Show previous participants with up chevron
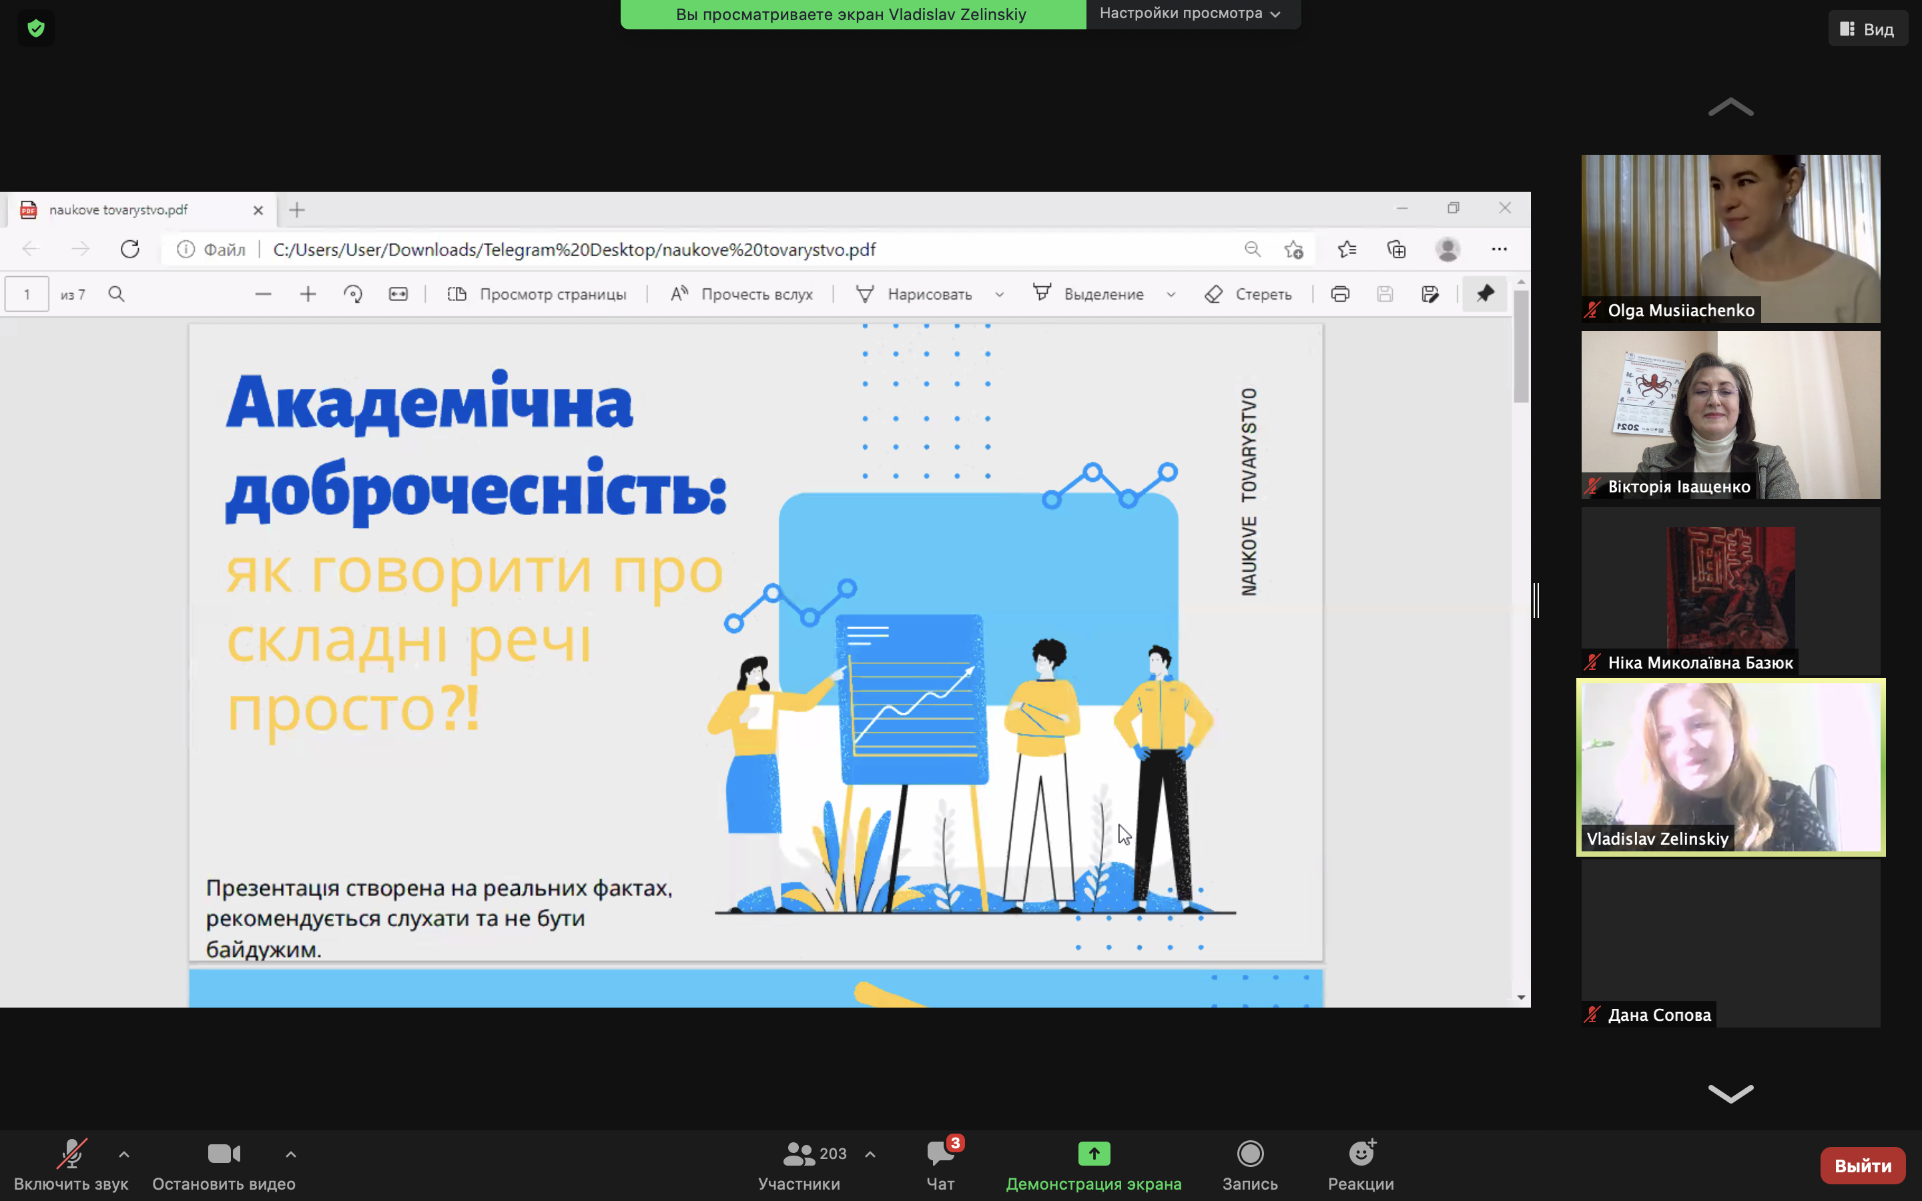Viewport: 1922px width, 1201px height. tap(1730, 107)
